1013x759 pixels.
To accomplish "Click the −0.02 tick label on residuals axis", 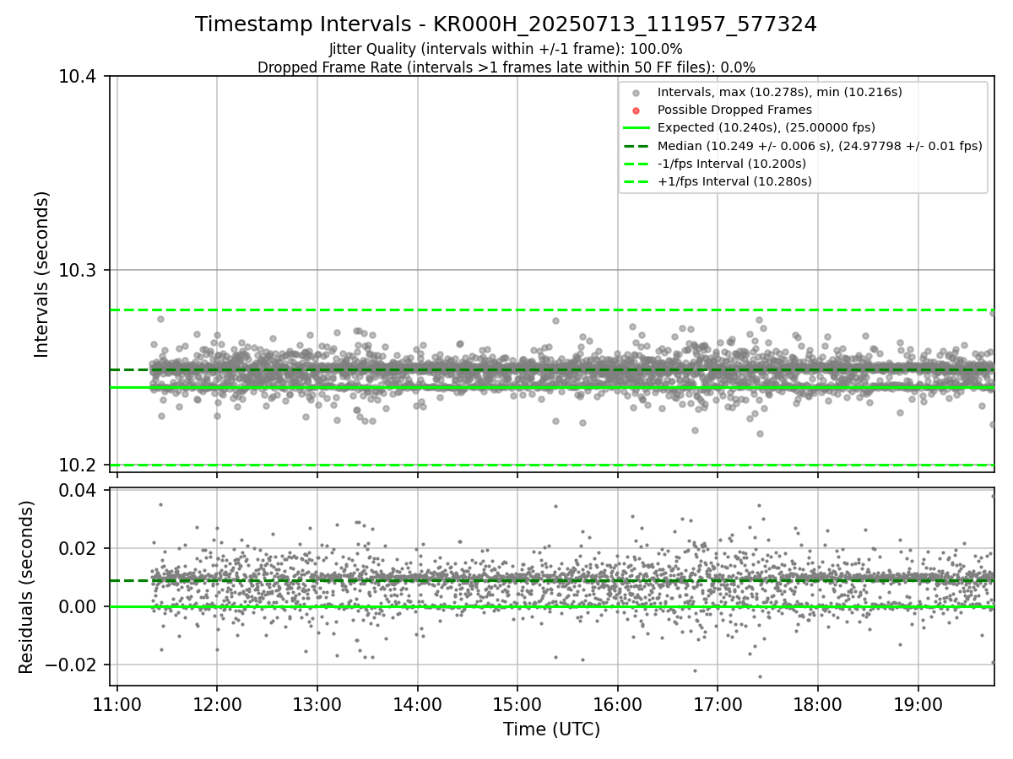I will pos(72,665).
